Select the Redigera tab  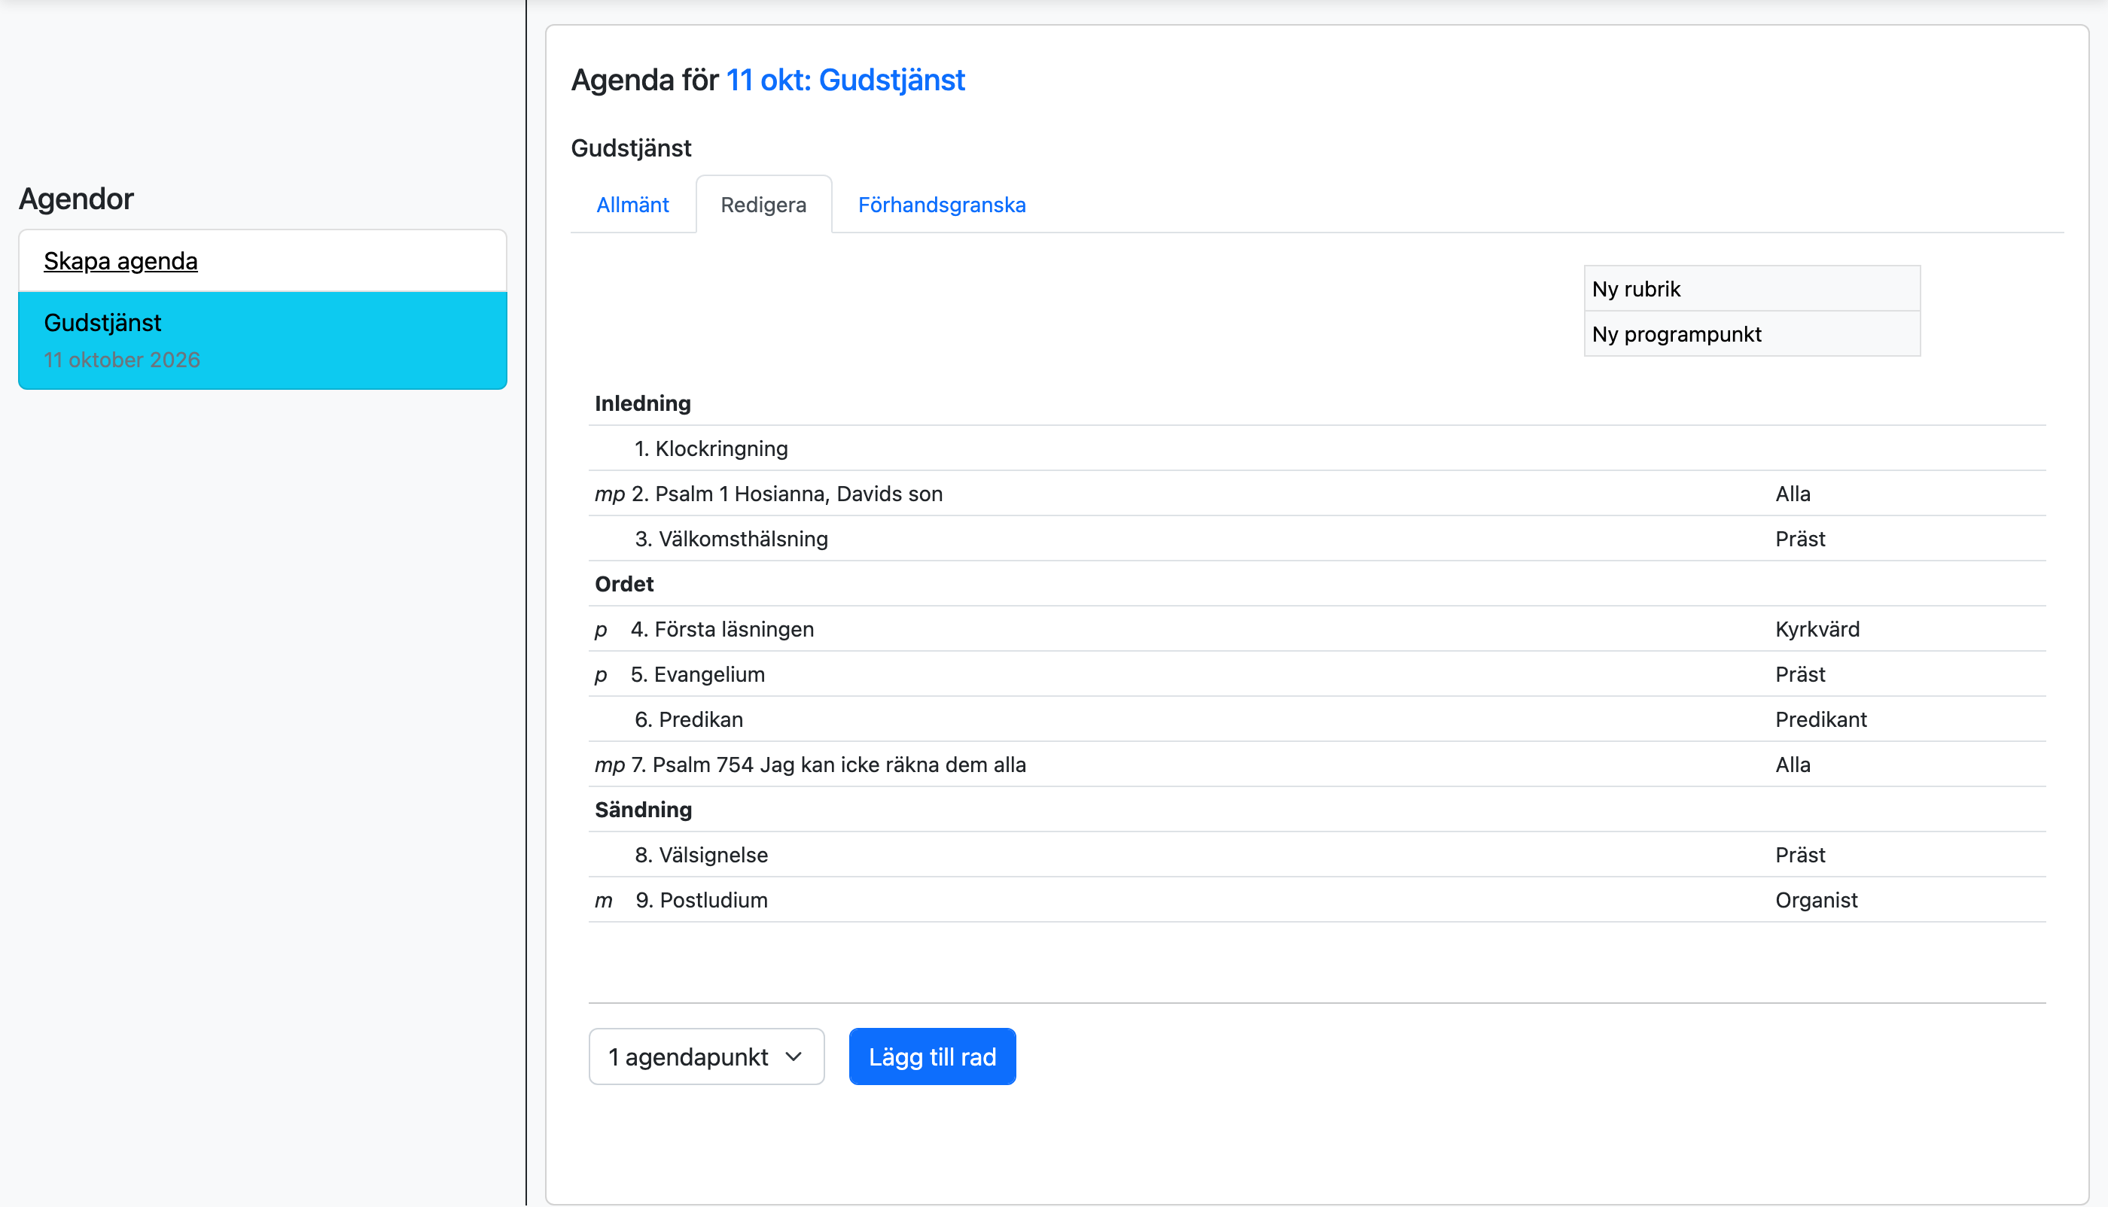point(763,205)
